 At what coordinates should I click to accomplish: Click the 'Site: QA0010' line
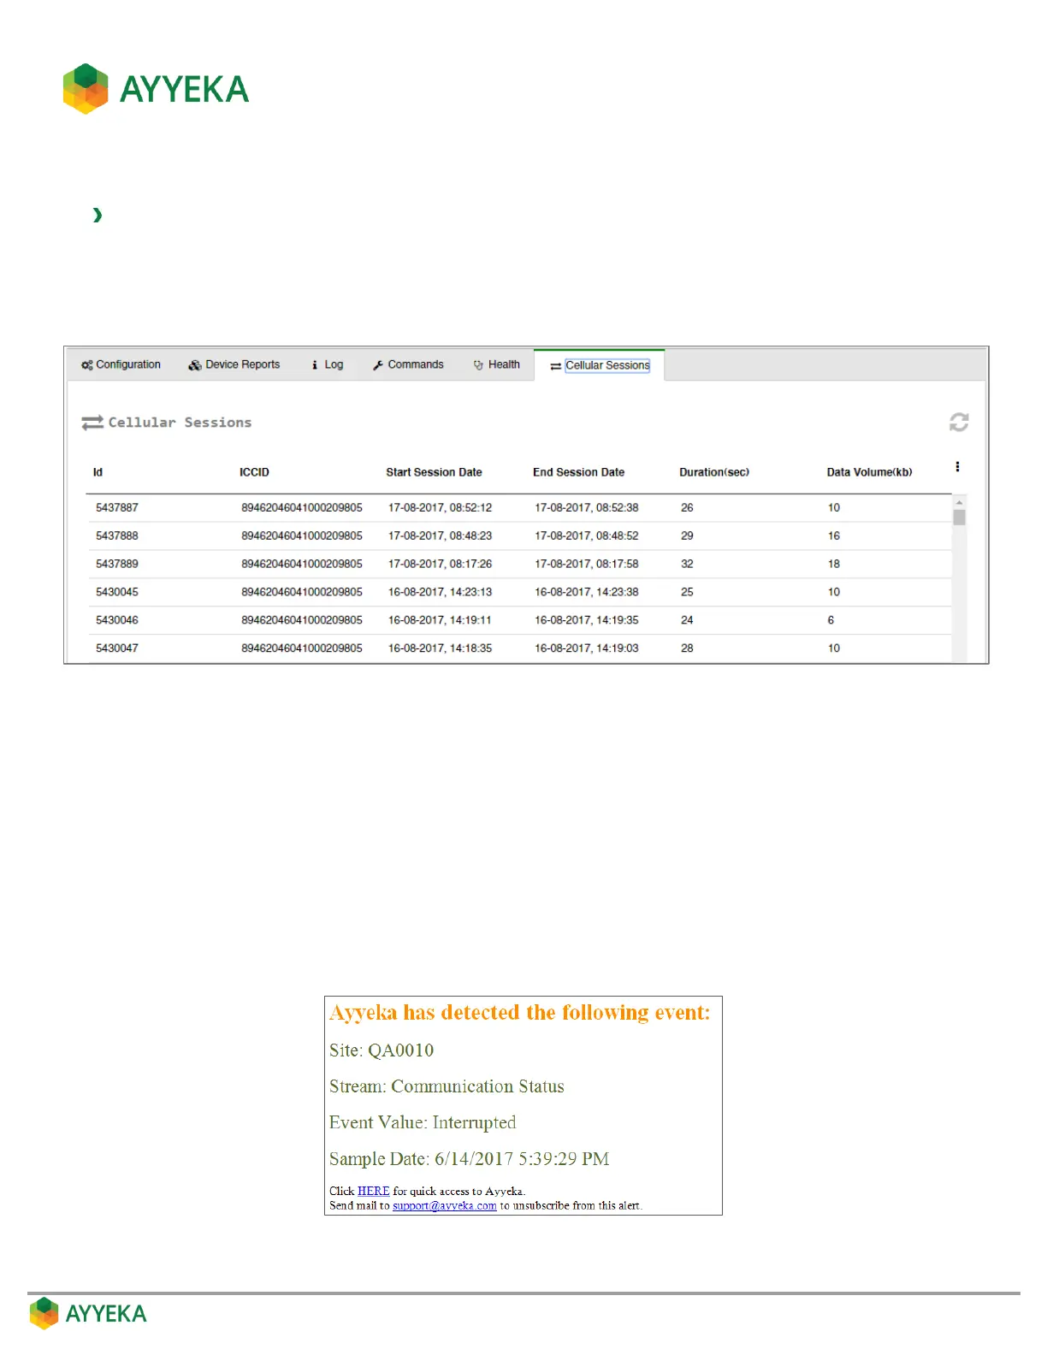(382, 1050)
